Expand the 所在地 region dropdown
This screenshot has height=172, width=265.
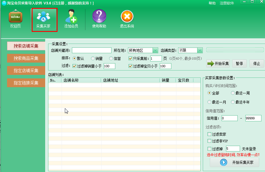[x=155, y=50]
